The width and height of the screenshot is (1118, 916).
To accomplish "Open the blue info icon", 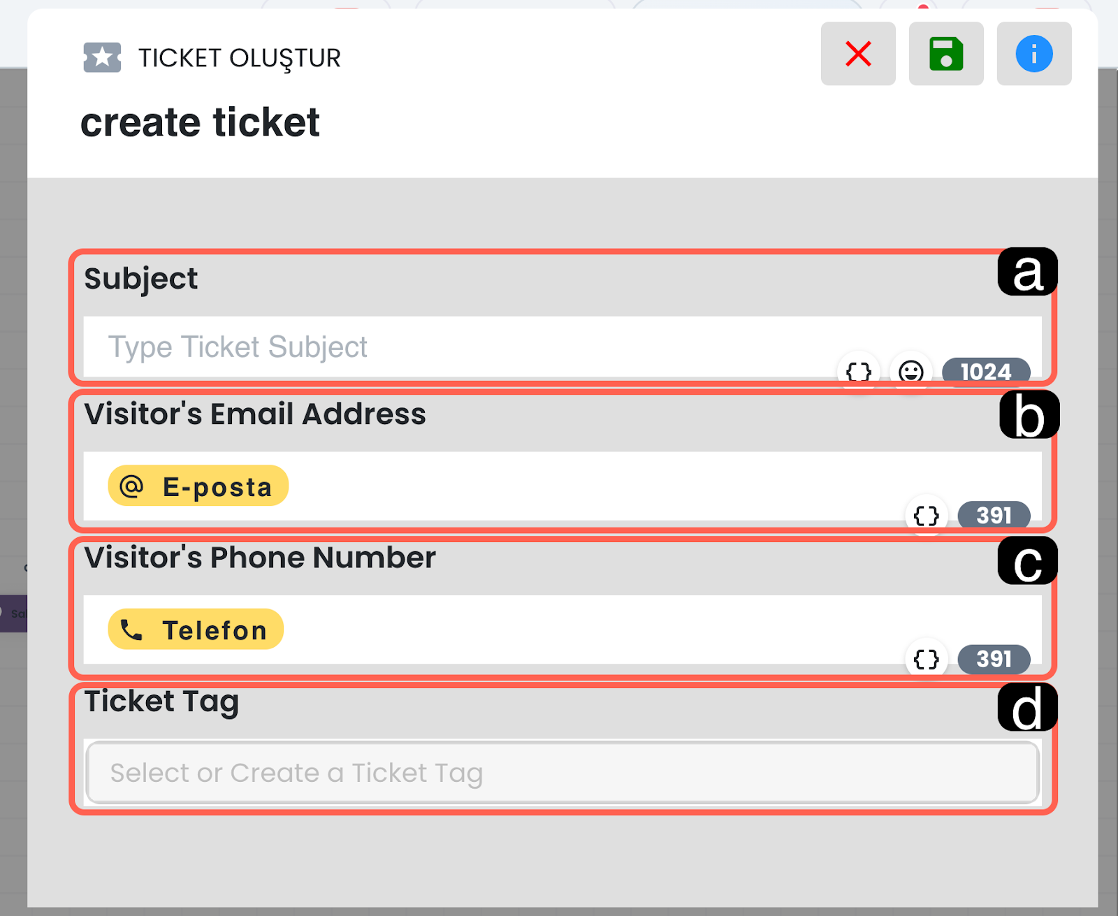I will click(x=1034, y=54).
